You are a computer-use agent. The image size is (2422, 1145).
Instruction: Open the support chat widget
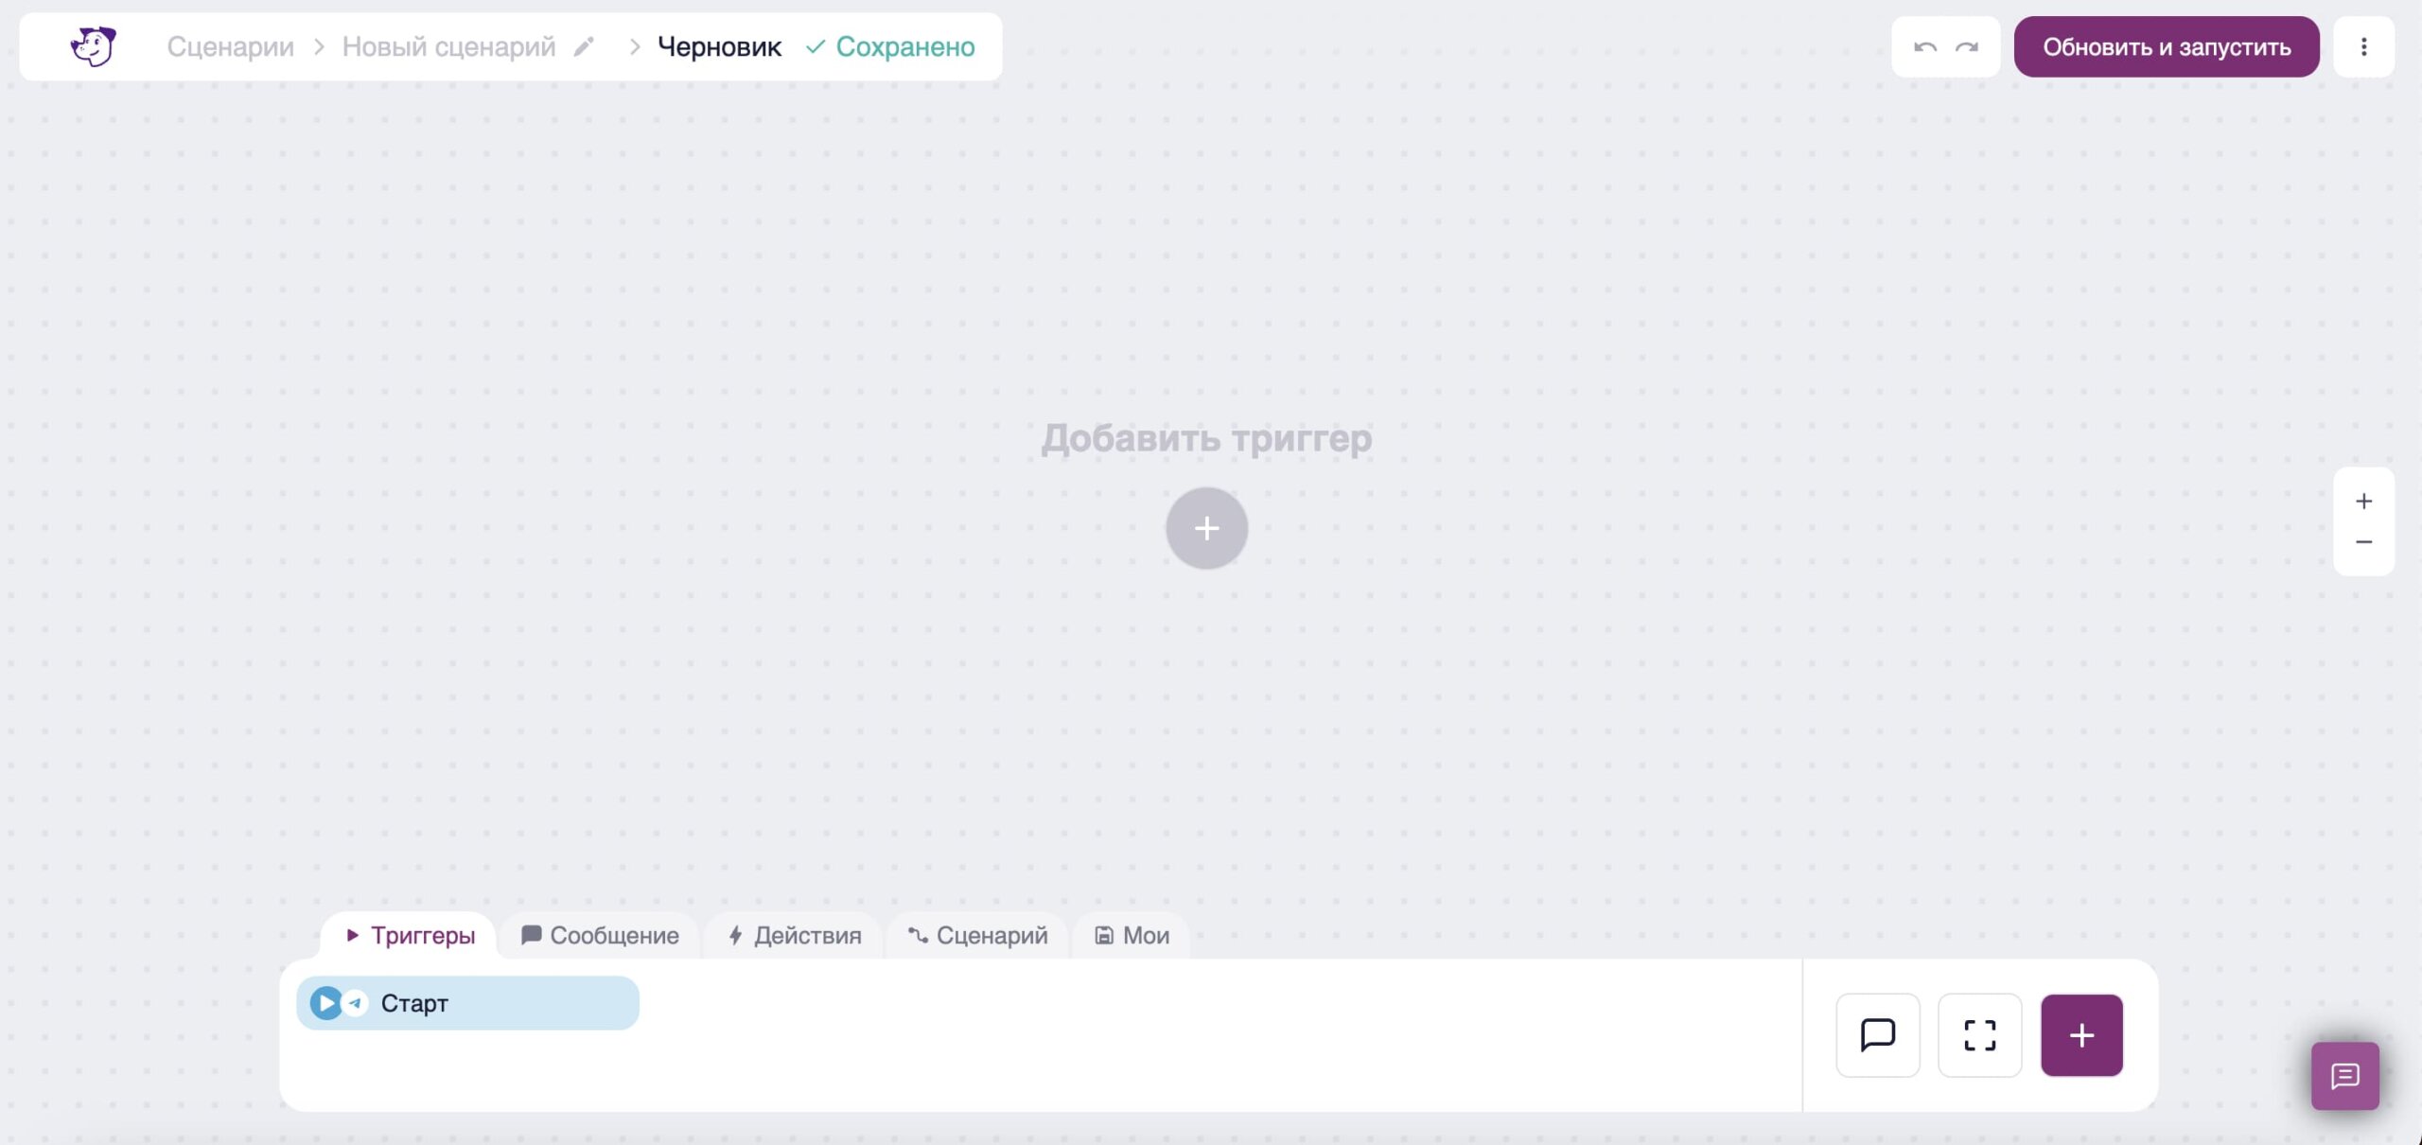[2344, 1076]
